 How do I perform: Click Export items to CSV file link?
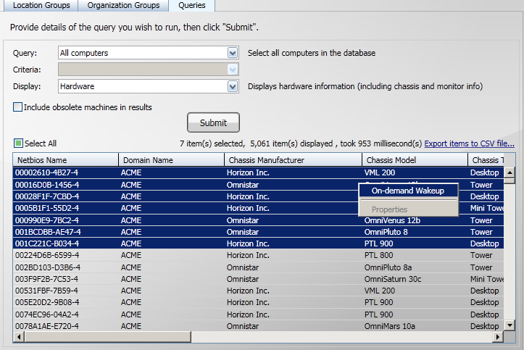pyautogui.click(x=469, y=143)
